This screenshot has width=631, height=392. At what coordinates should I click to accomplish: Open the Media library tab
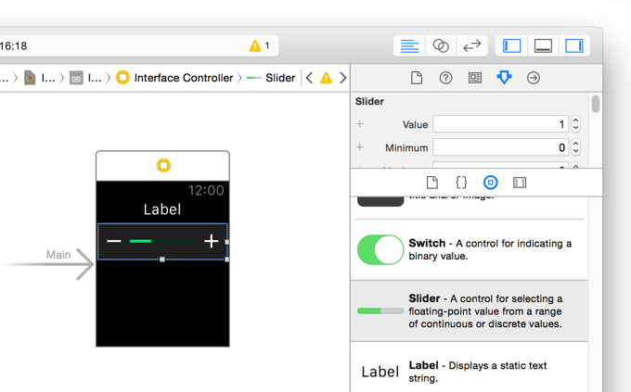[520, 183]
